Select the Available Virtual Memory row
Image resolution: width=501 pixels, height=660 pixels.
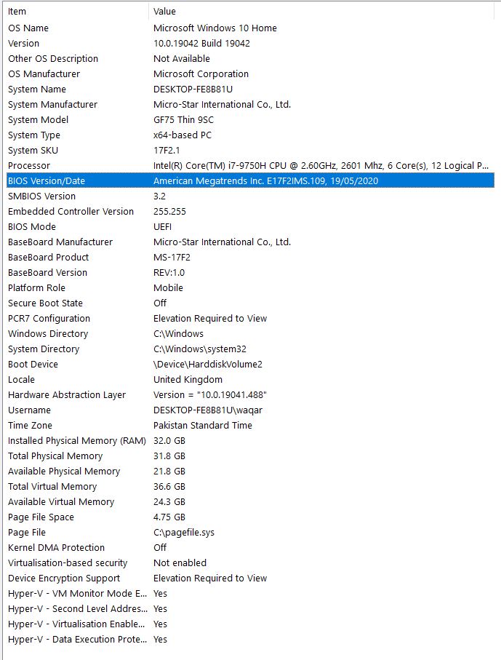pos(250,502)
